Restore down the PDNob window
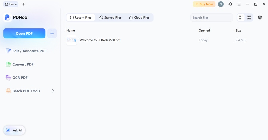Viewport: 268px width, 140px height. click(256, 4)
